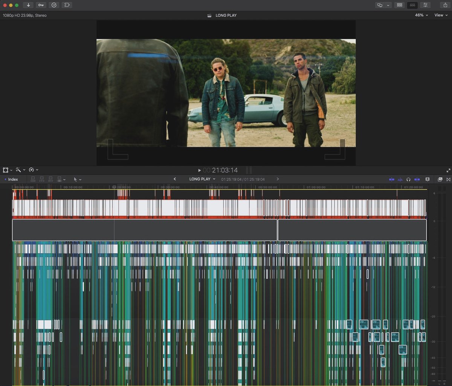The image size is (452, 386).
Task: Toggle the Snapping button
Action: 417,179
